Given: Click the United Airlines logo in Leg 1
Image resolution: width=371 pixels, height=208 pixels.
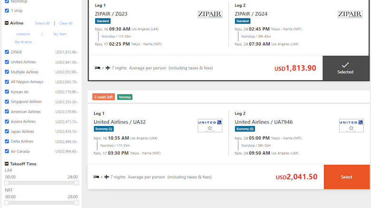Looking at the screenshot, I should (x=210, y=126).
